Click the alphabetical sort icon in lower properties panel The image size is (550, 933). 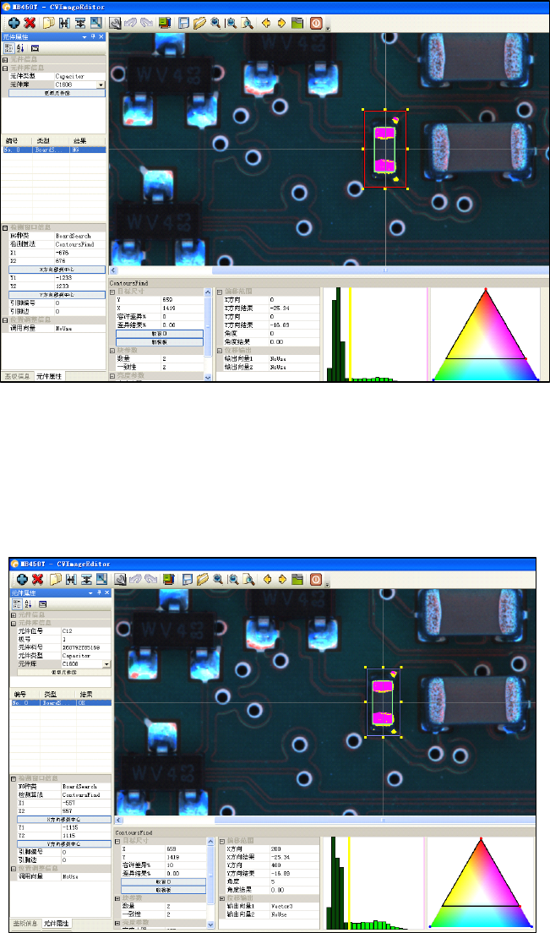[x=28, y=604]
